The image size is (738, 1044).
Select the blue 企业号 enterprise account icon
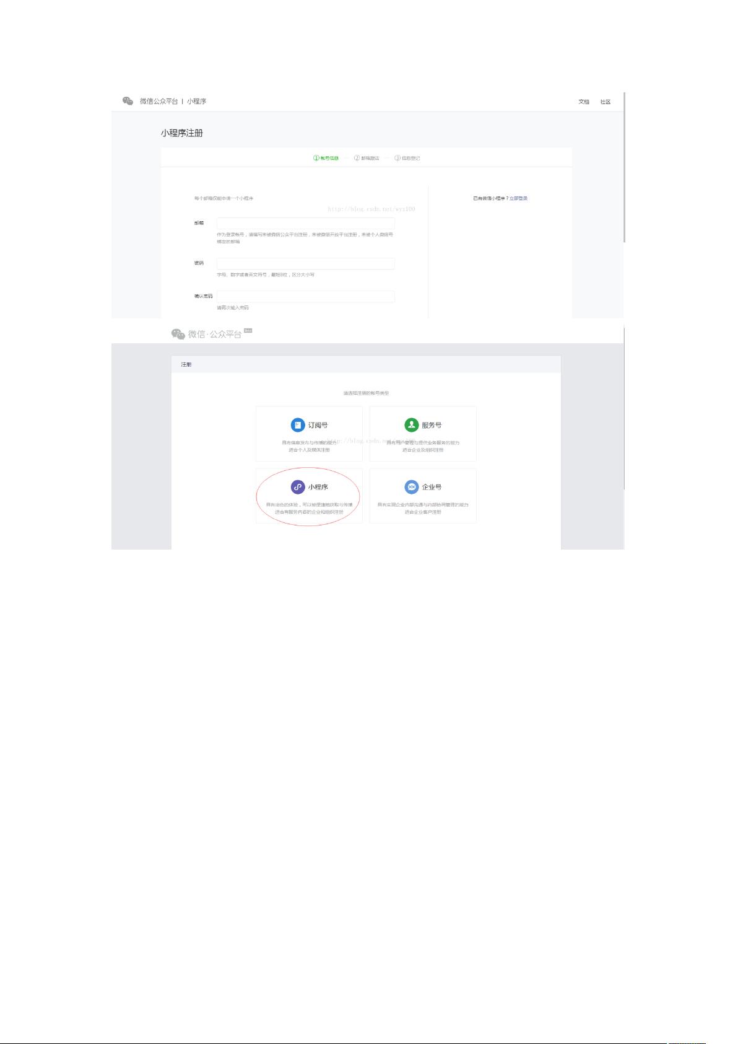click(x=412, y=487)
